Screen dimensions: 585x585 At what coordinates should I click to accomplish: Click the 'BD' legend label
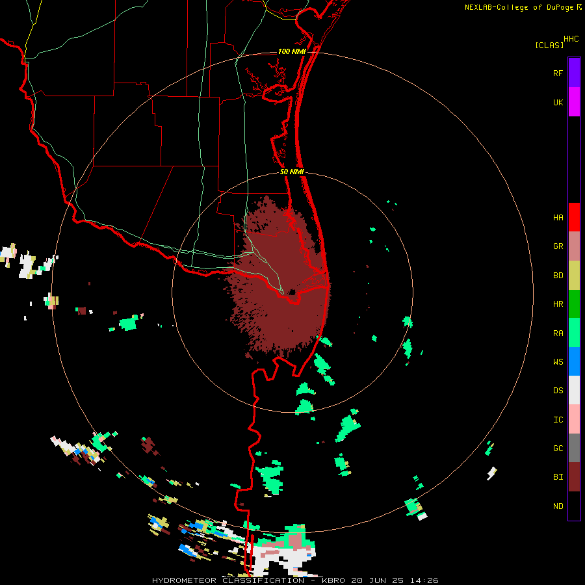[x=558, y=276]
